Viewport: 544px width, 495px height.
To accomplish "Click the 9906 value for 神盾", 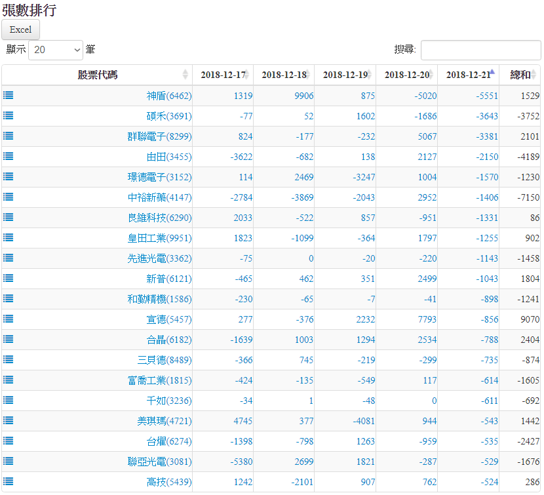I will [303, 96].
